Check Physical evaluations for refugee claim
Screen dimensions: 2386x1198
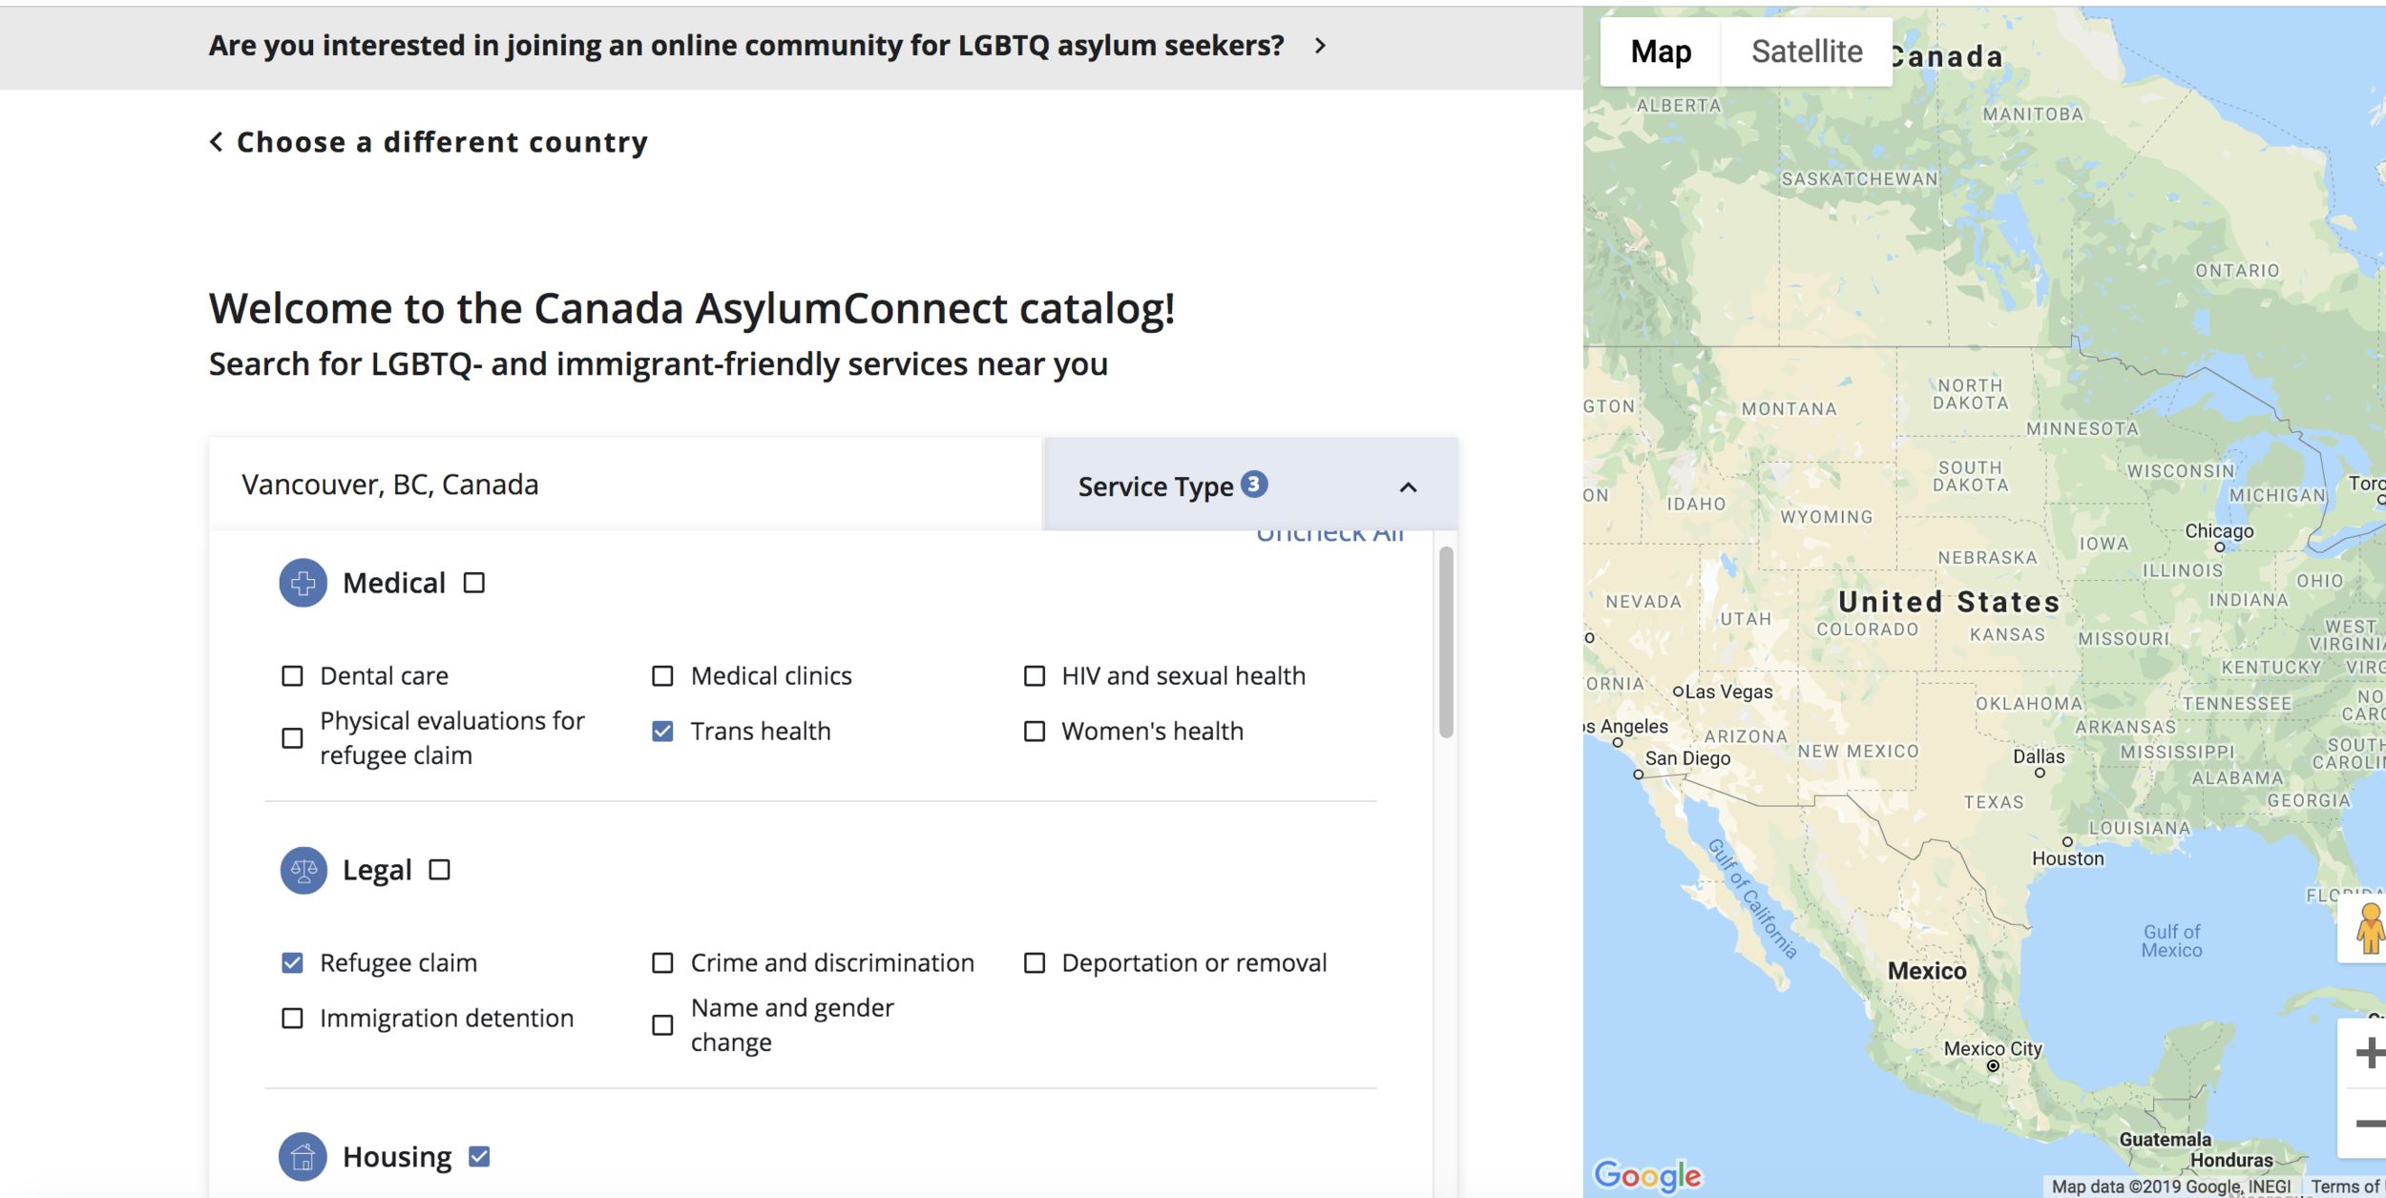tap(293, 738)
